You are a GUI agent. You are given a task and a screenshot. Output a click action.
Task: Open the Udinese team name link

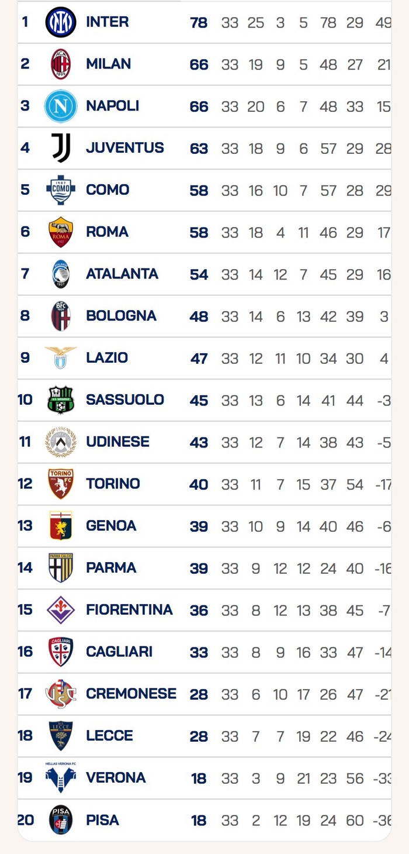coord(117,442)
